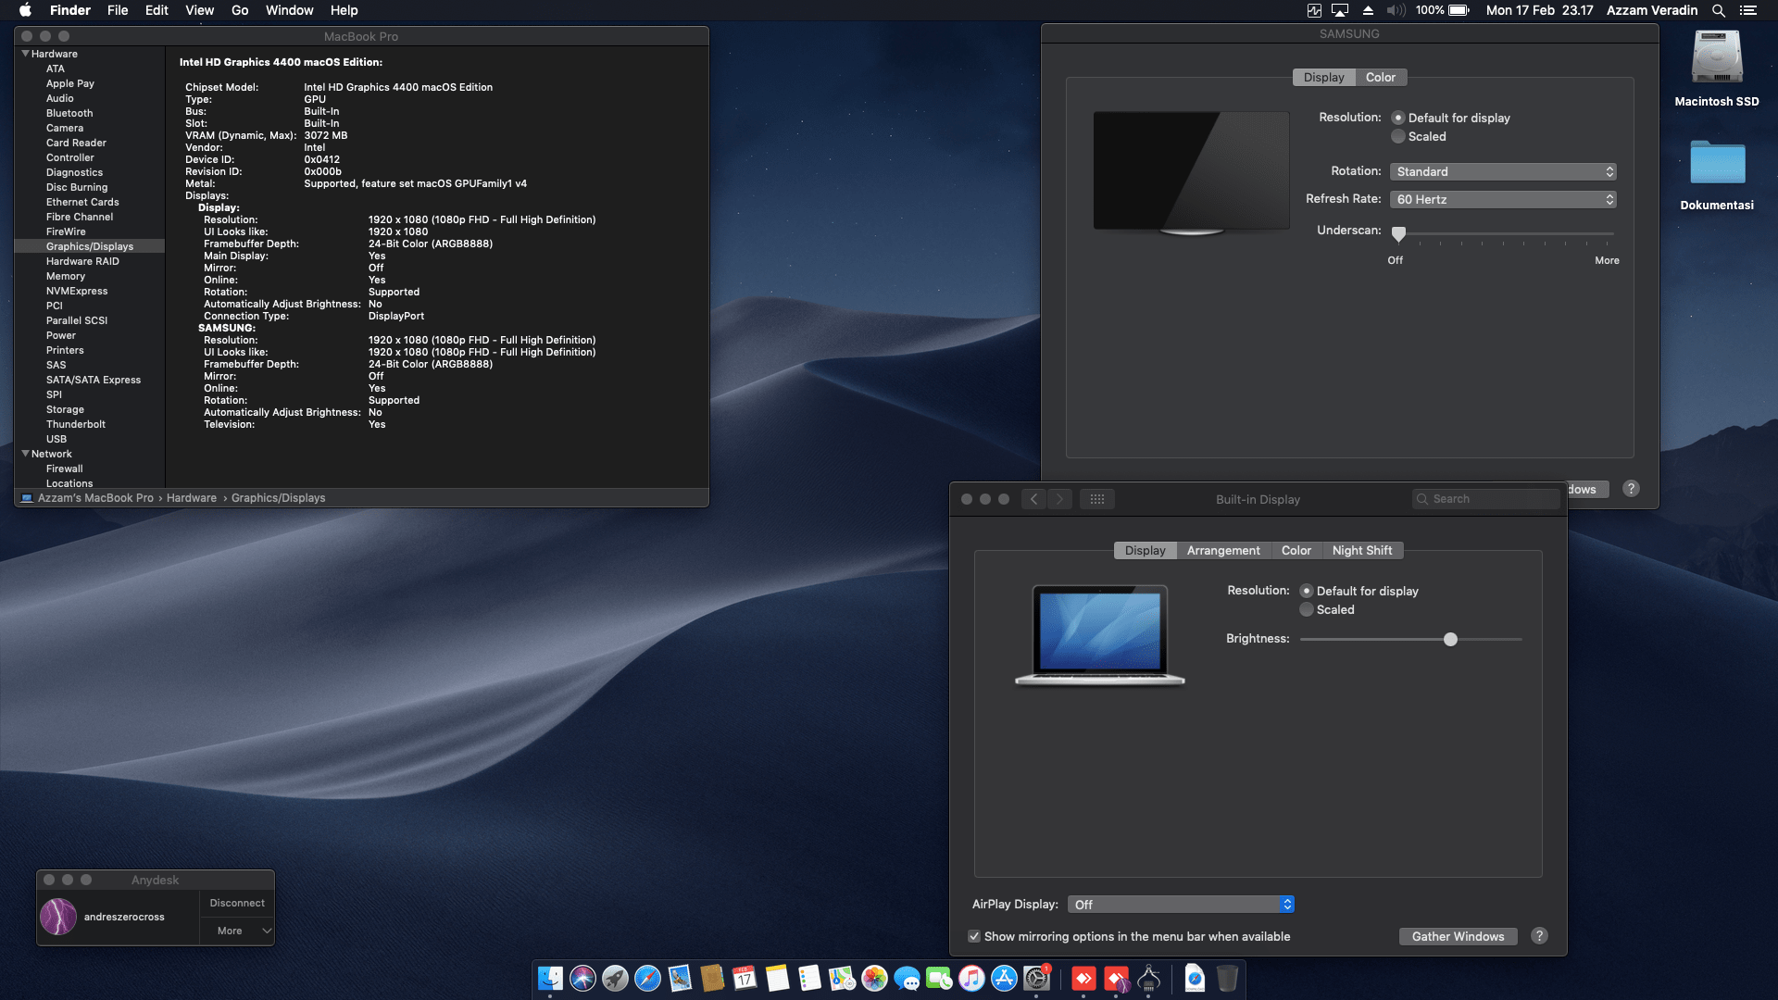This screenshot has height=1000, width=1778.
Task: Click Disconnect in Anydesk window
Action: click(237, 903)
